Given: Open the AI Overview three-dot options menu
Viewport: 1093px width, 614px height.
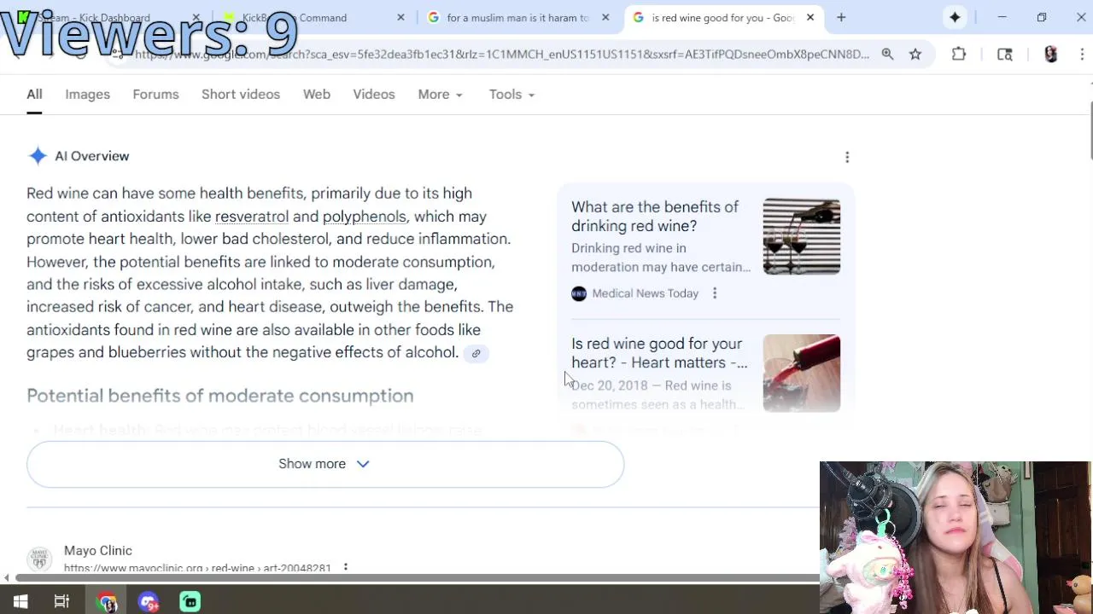Looking at the screenshot, I should [x=847, y=157].
